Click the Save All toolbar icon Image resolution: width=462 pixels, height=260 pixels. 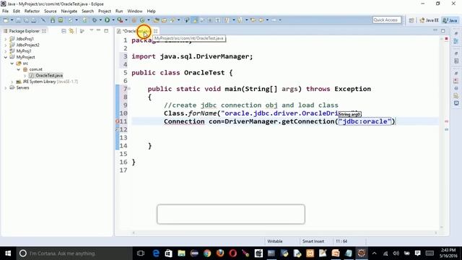tap(26, 20)
